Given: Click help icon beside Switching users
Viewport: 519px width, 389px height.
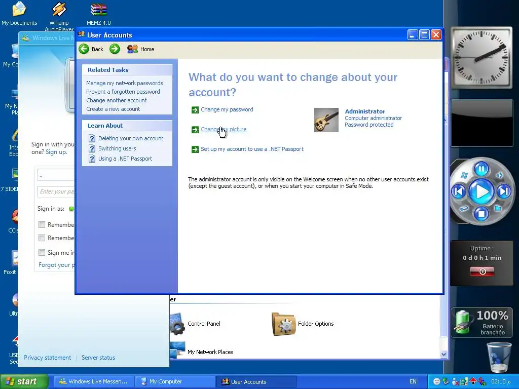Looking at the screenshot, I should (x=92, y=148).
